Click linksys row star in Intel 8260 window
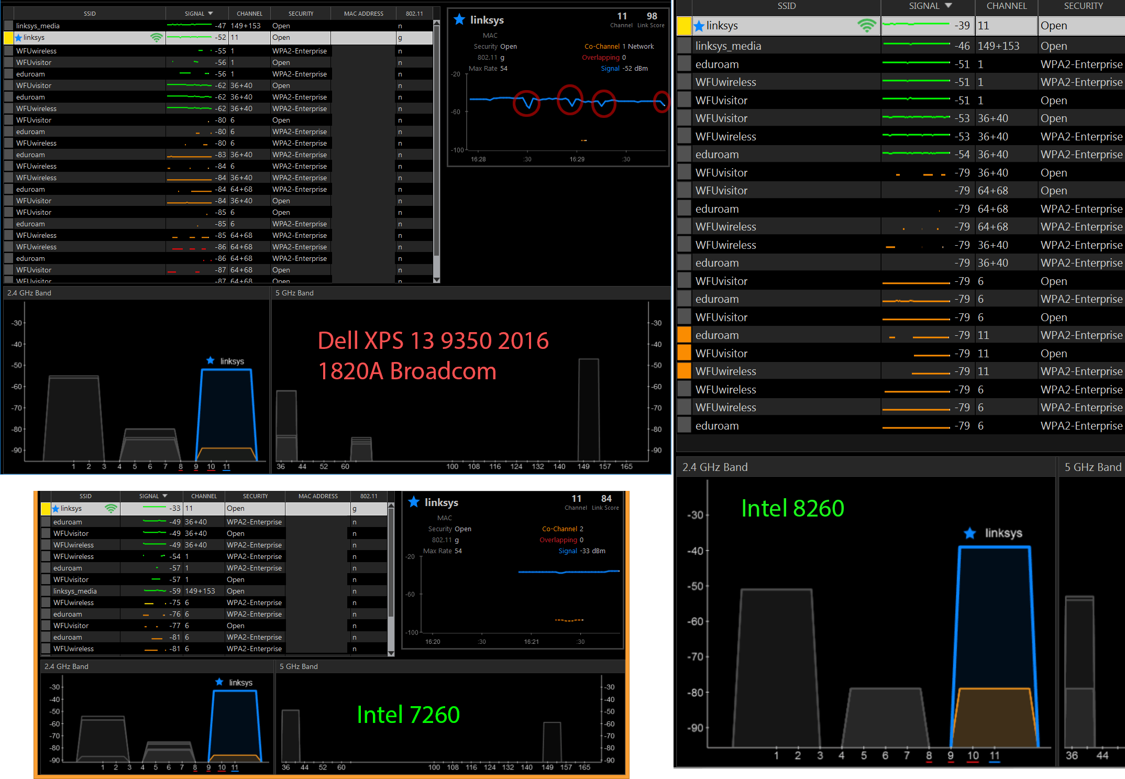Image resolution: width=1125 pixels, height=779 pixels. tap(699, 26)
